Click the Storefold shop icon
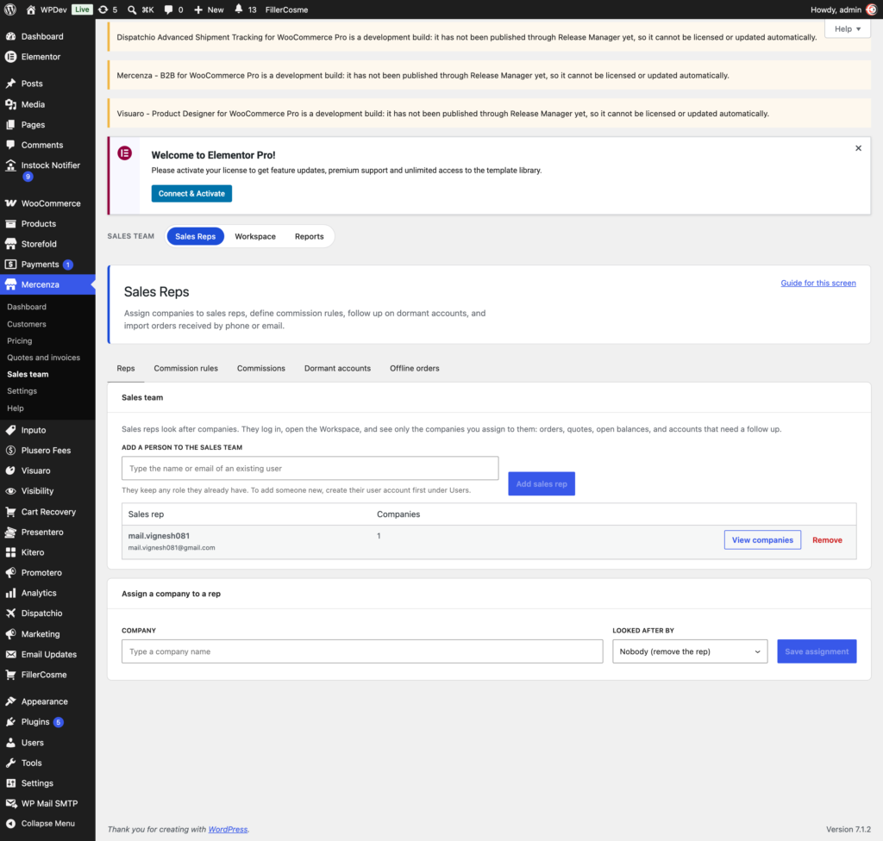This screenshot has width=883, height=841. (10, 244)
